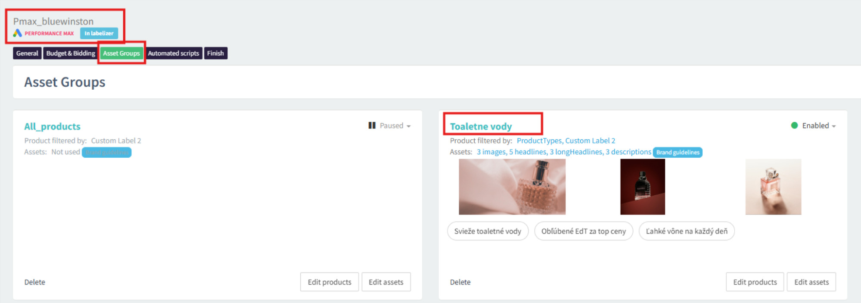Click Edit products for All_products
This screenshot has width=861, height=303.
329,282
